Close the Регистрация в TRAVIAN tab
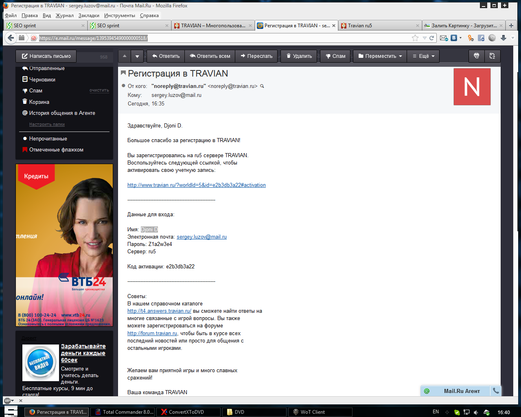Viewport: 521px width, 417px height. click(x=334, y=26)
